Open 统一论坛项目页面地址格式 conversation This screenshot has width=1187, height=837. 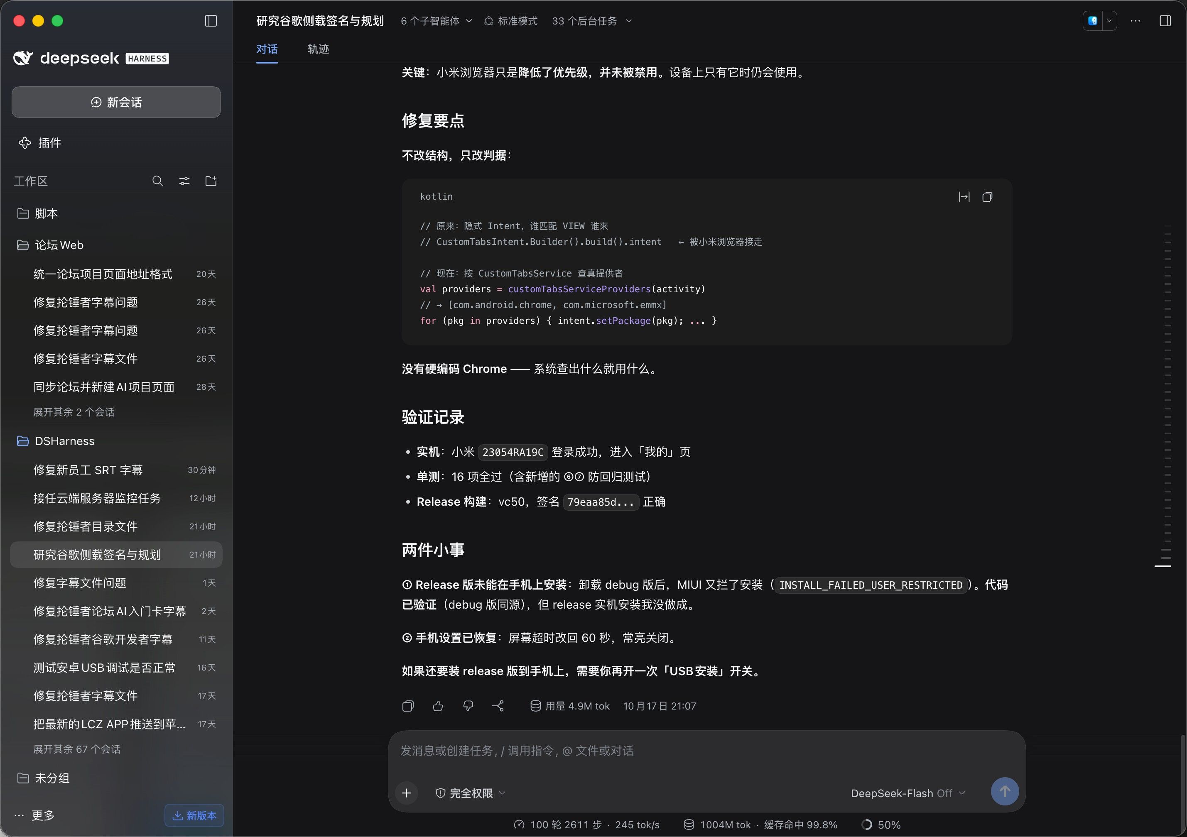coord(116,274)
